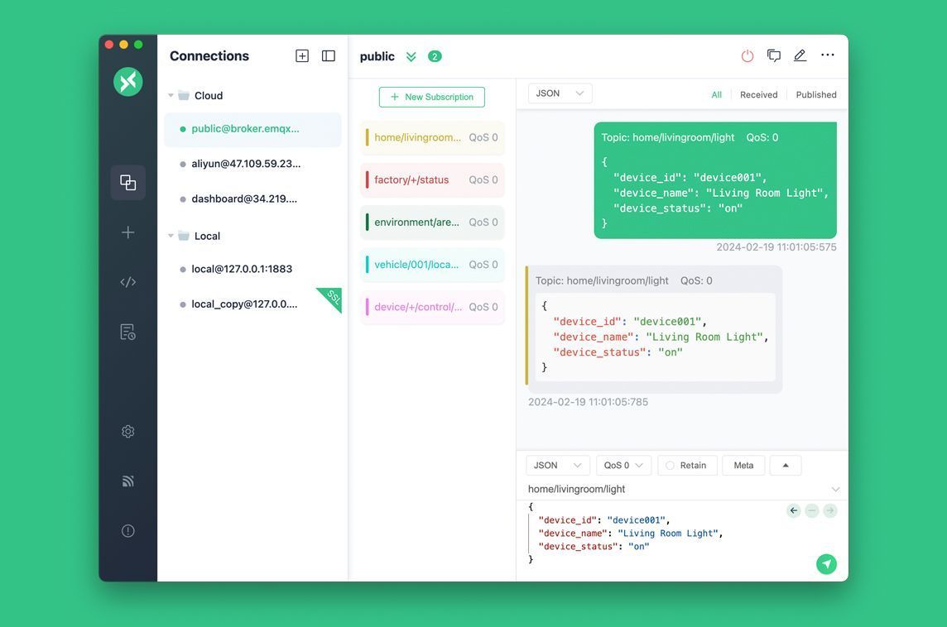Toggle environment/are... subscription
This screenshot has width=947, height=627.
tap(432, 222)
